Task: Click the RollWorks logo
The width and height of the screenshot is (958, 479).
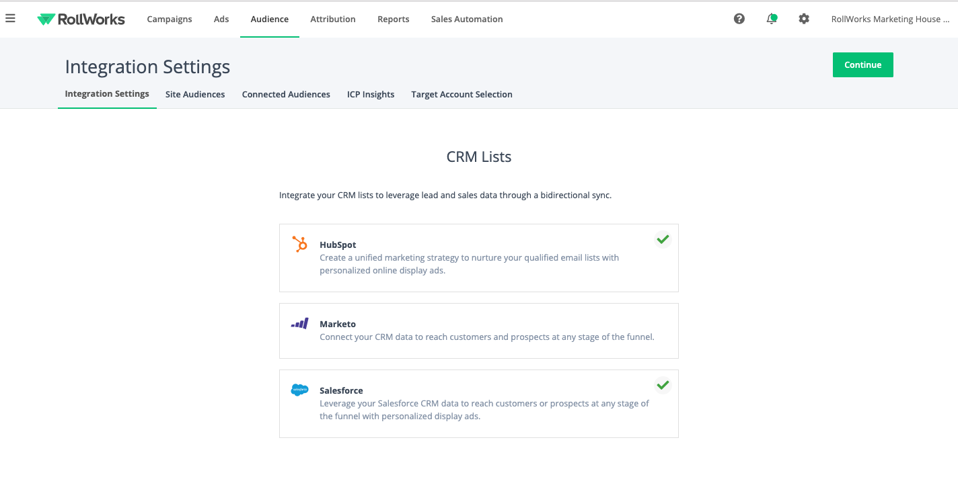Action: point(81,19)
